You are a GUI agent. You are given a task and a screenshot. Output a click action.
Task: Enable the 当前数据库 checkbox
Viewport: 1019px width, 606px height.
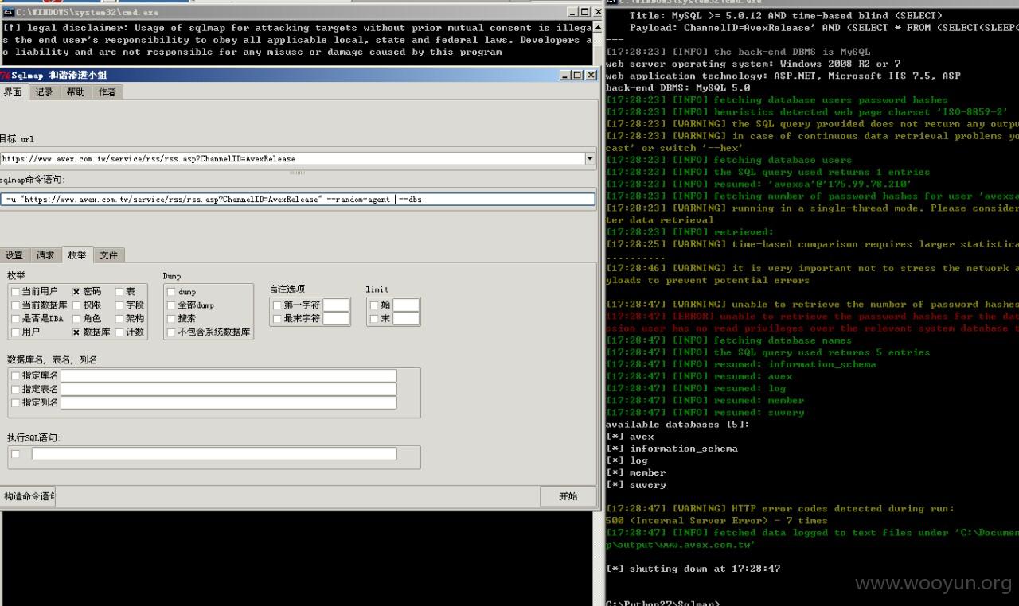pyautogui.click(x=16, y=305)
